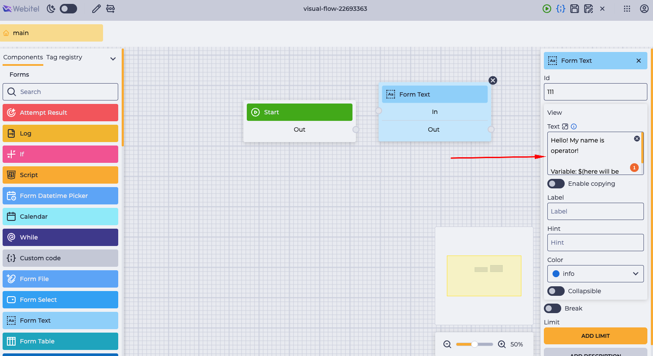Viewport: 653px width, 356px height.
Task: Select the Log component
Action: 60,133
